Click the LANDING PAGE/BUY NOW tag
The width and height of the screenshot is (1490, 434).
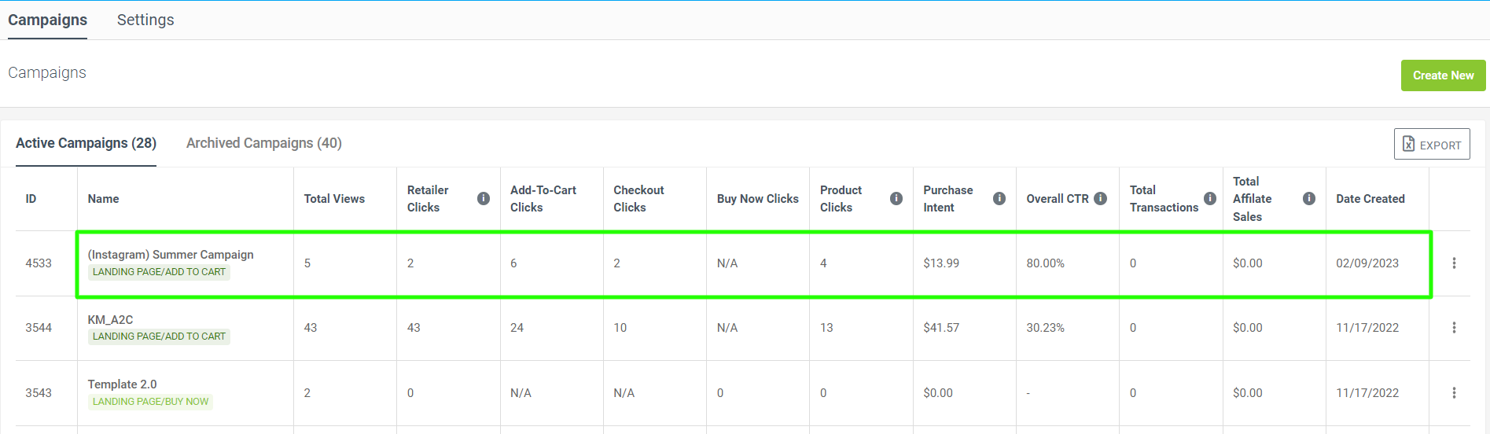[x=150, y=402]
